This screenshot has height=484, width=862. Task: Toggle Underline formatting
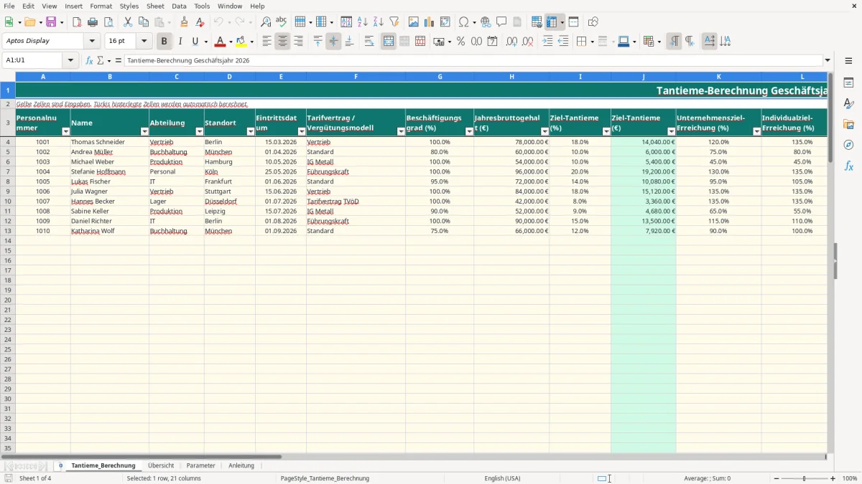(195, 42)
